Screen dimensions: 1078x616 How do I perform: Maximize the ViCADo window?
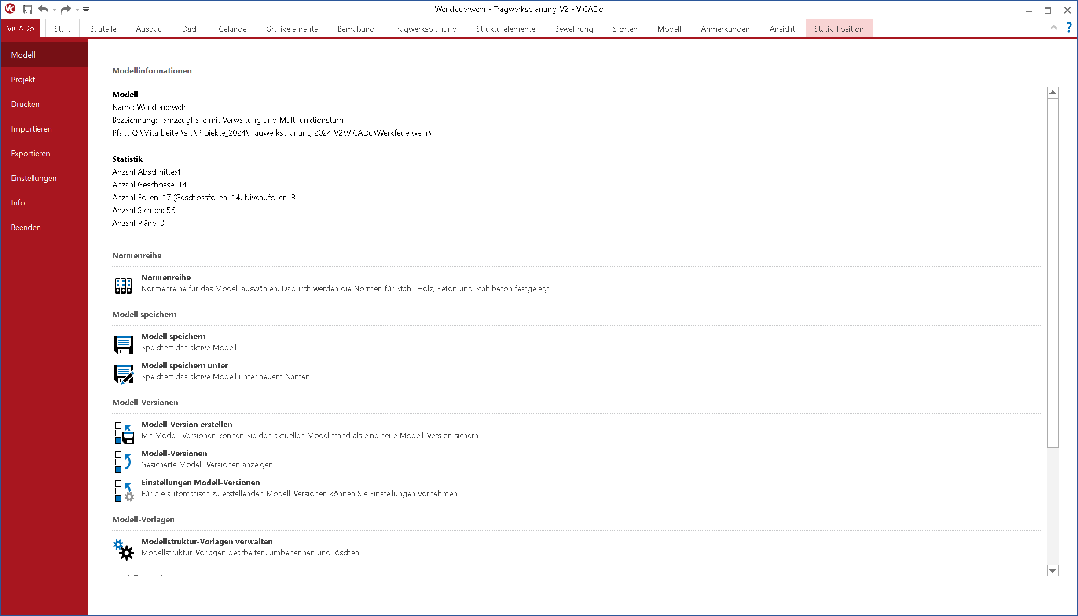pos(1048,10)
